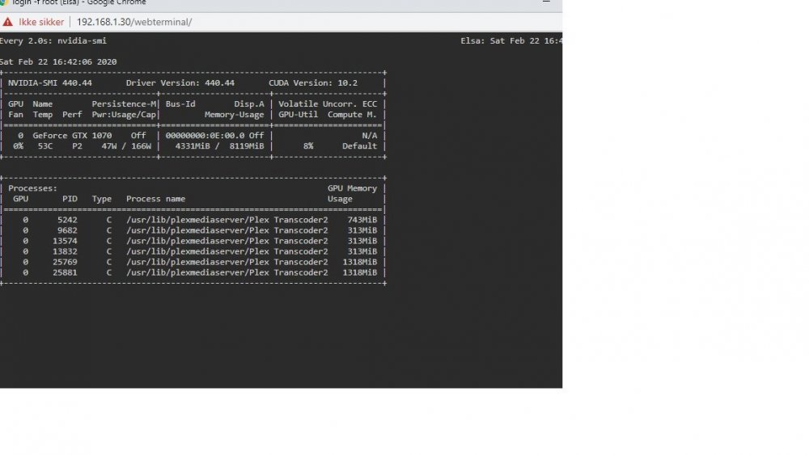Click the Chrome icon in the title bar
Image resolution: width=809 pixels, height=455 pixels.
pos(2,2)
